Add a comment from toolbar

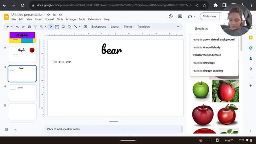coord(85,27)
